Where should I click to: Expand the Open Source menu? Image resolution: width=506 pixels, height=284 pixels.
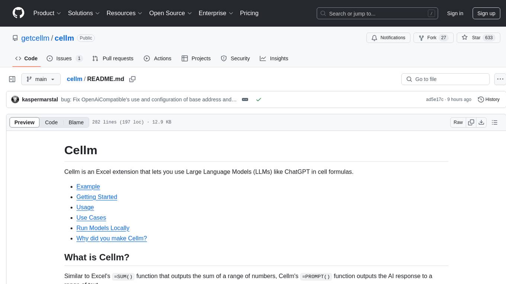point(170,13)
